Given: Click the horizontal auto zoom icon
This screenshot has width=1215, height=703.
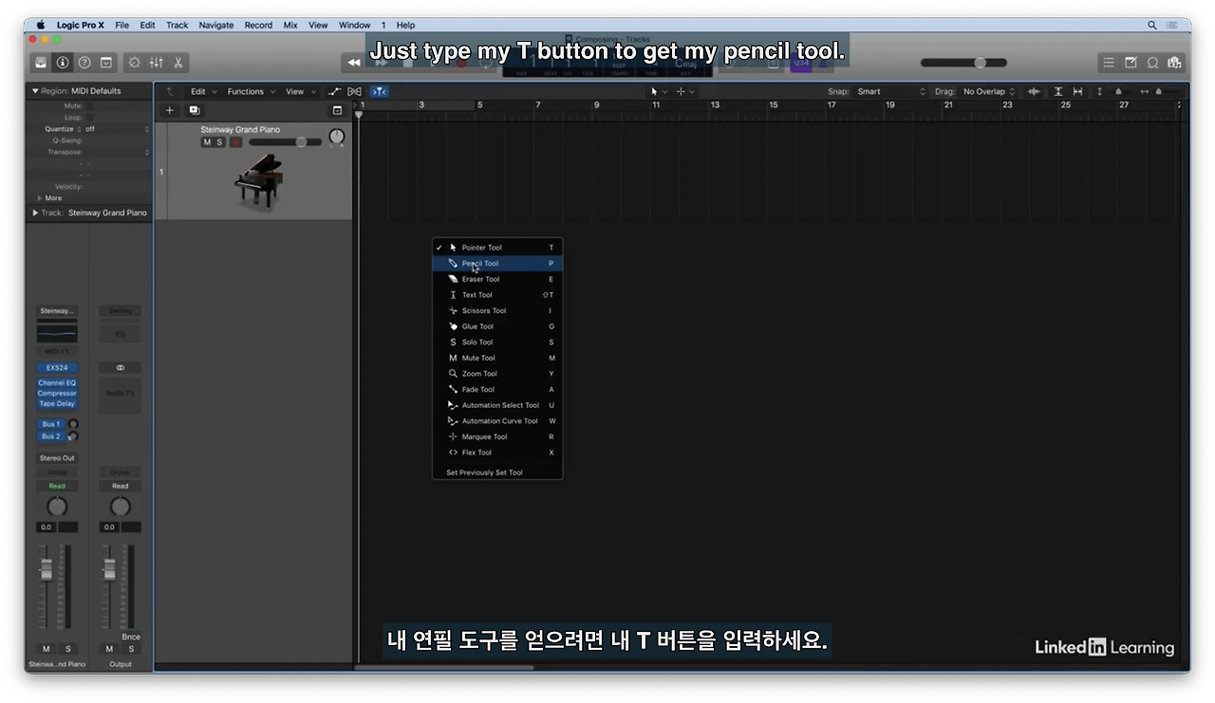Looking at the screenshot, I should pyautogui.click(x=1078, y=92).
